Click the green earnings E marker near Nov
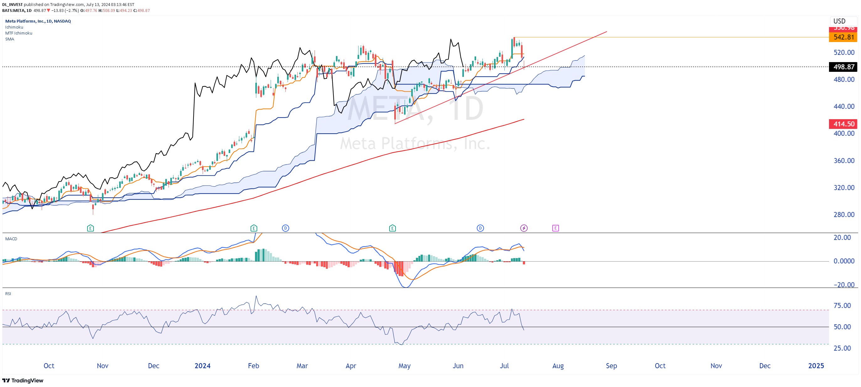861x387 pixels. (90, 228)
